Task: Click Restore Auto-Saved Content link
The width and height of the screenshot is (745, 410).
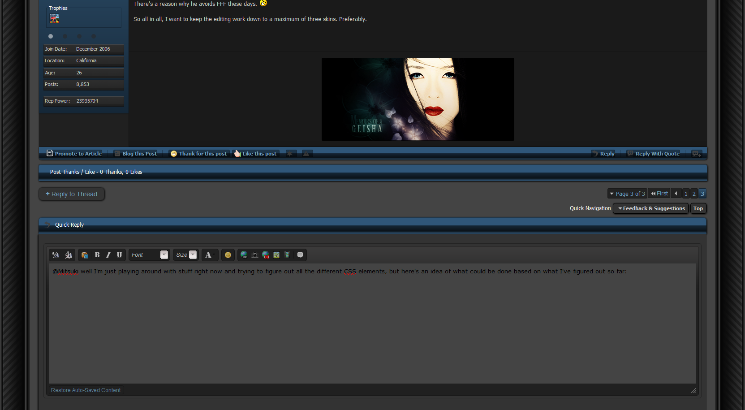Action: point(86,390)
